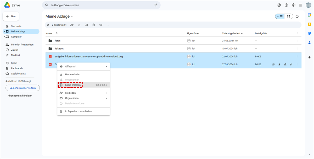Click the download icon in selection toolbar
This screenshot has width=314, height=159.
tap(79, 25)
